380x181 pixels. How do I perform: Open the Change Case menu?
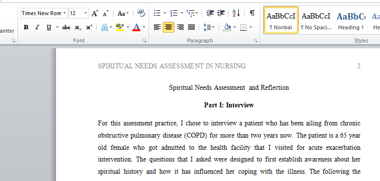click(x=123, y=13)
